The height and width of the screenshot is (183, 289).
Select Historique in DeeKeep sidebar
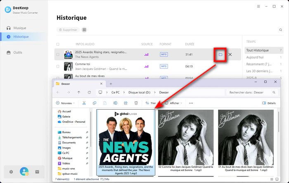22,37
